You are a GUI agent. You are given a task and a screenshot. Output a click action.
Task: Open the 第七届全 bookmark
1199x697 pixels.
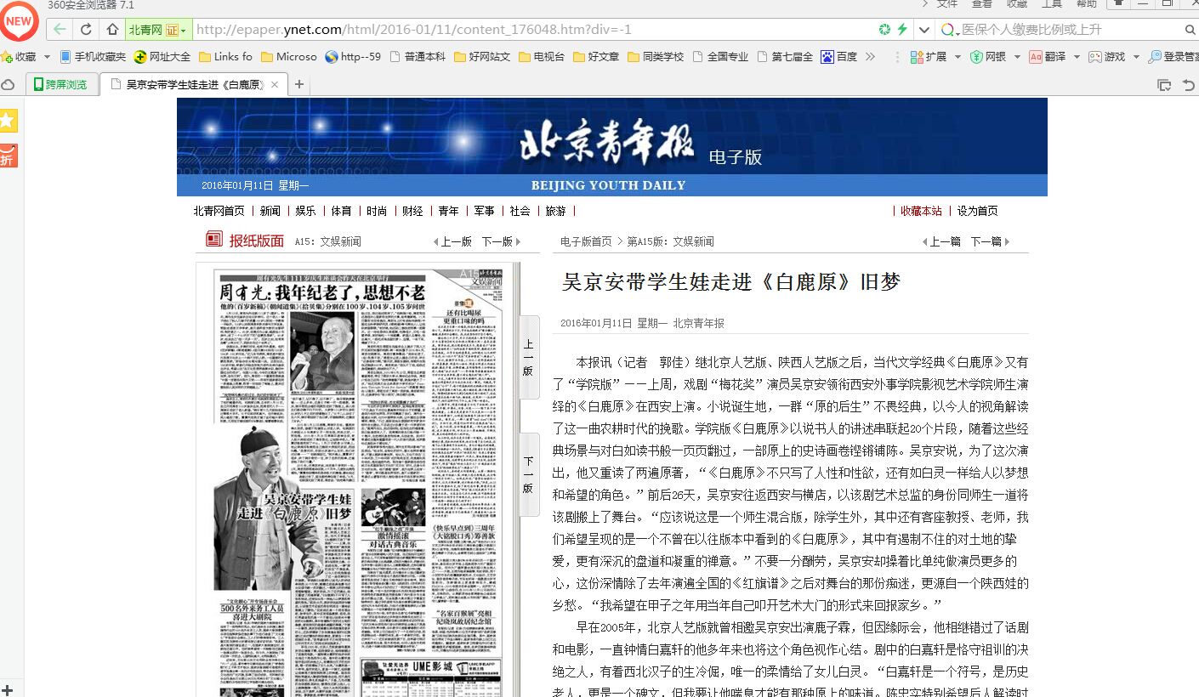(785, 57)
